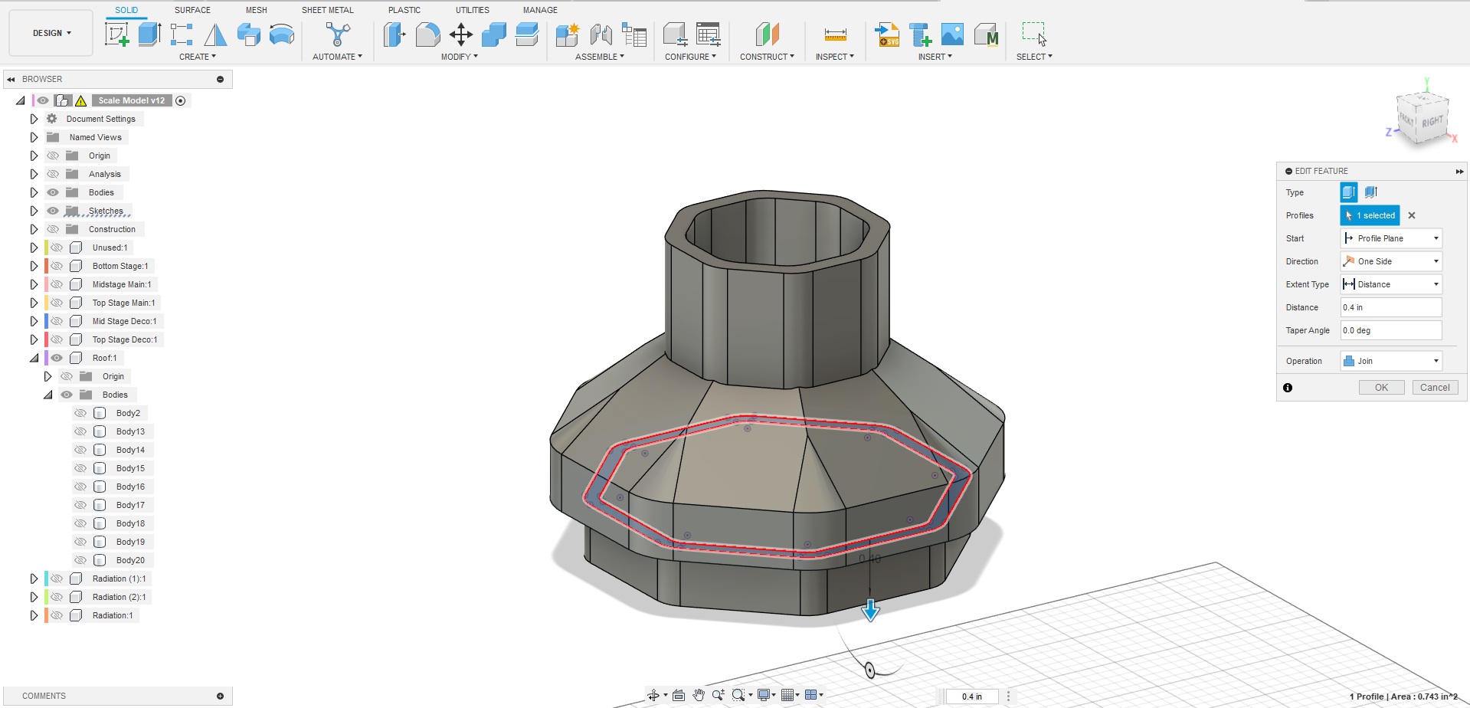Open the Extent Type dropdown
Image resolution: width=1470 pixels, height=708 pixels.
click(x=1391, y=284)
